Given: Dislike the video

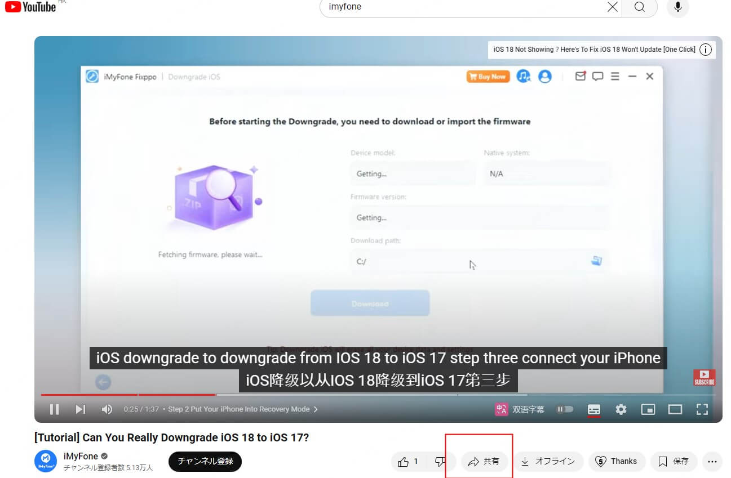Looking at the screenshot, I should 440,461.
